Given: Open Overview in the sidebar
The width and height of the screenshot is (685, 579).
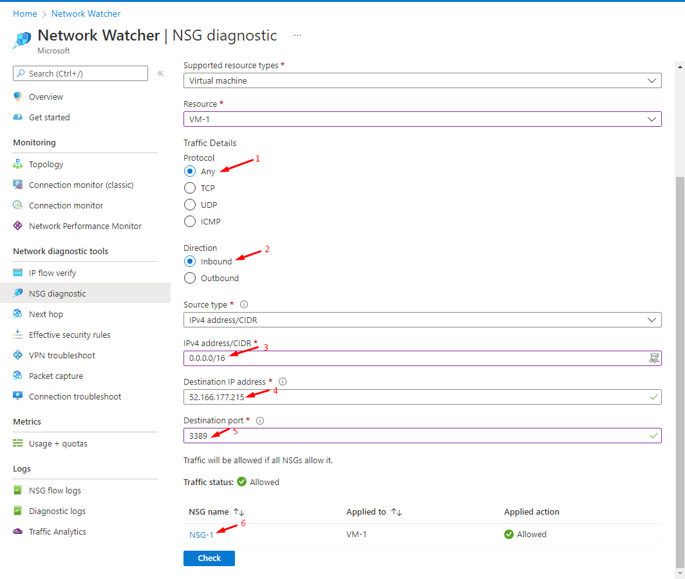Looking at the screenshot, I should click(x=46, y=96).
